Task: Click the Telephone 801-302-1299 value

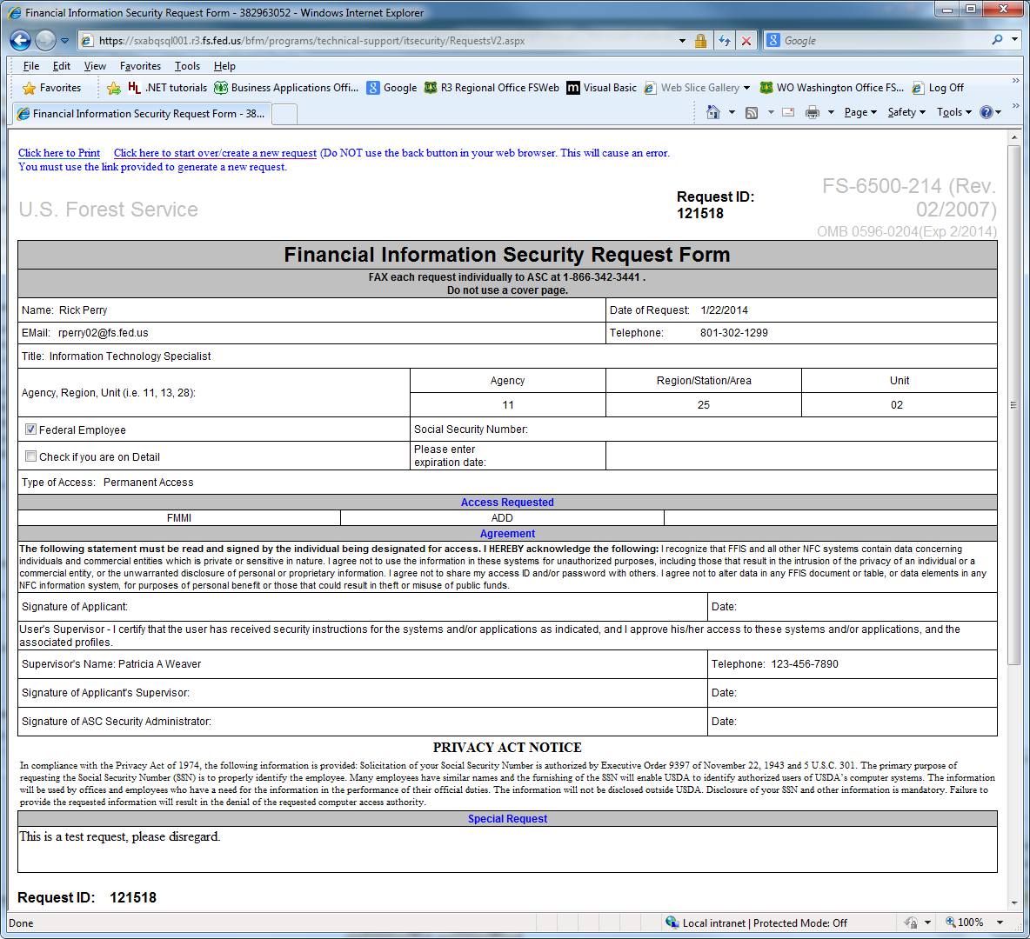Action: click(733, 333)
